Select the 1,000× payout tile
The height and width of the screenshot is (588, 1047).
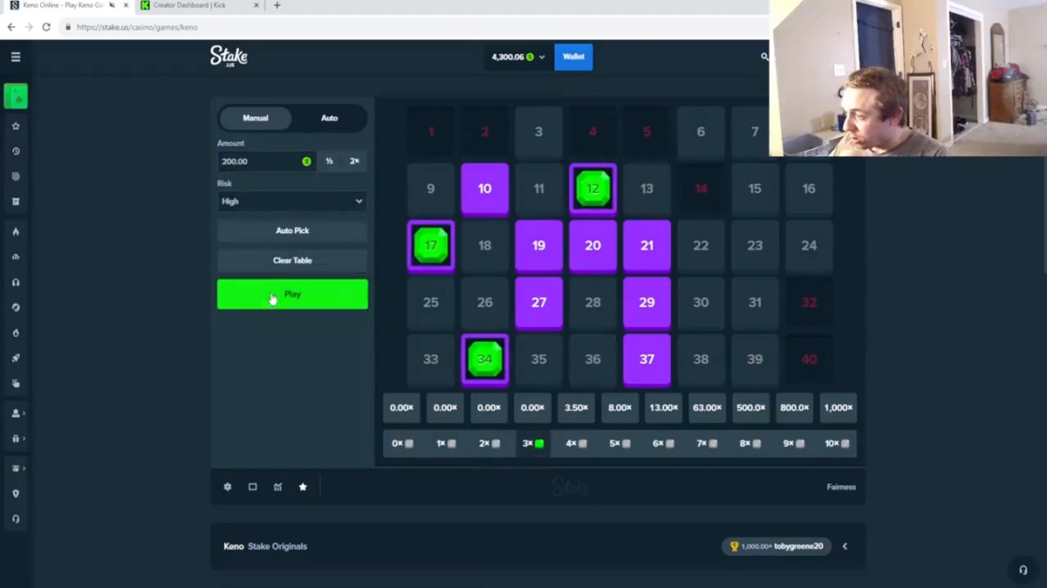[x=838, y=407]
